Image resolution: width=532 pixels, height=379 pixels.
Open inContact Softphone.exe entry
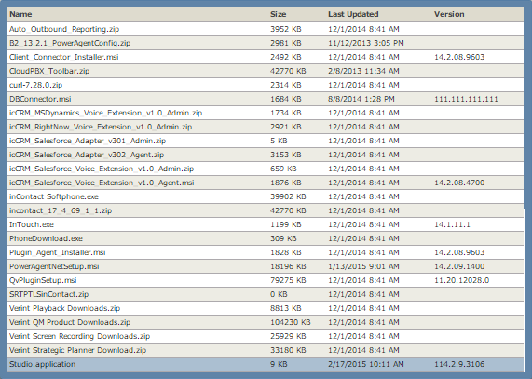(x=54, y=196)
